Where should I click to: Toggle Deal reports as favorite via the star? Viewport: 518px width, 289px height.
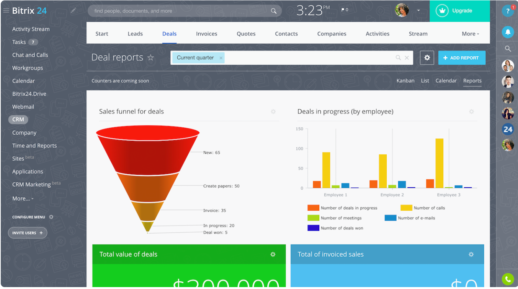(150, 58)
